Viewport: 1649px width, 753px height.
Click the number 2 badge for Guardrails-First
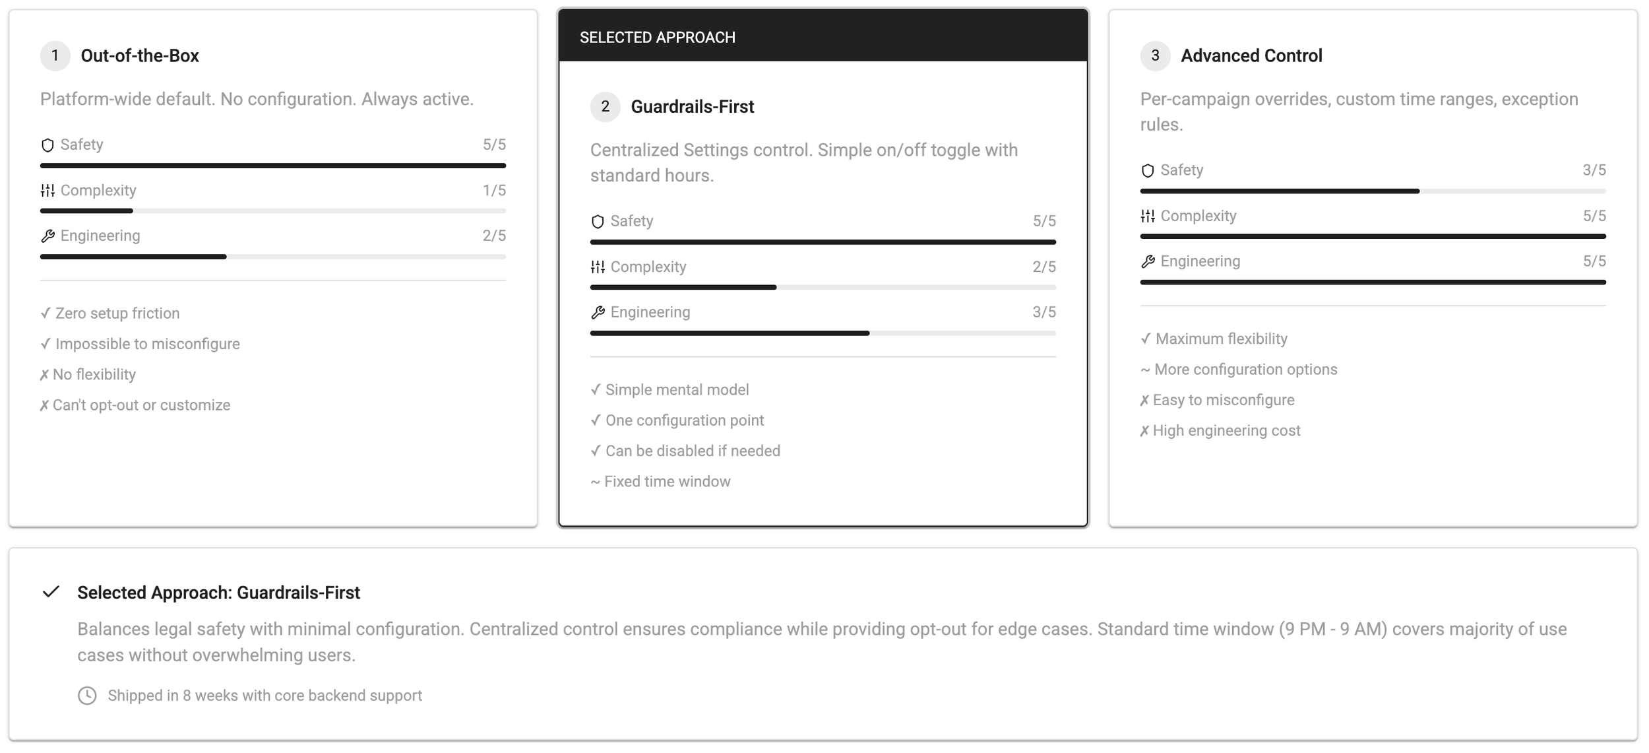[x=605, y=107]
